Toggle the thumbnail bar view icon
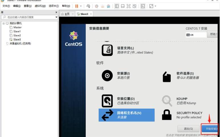 tap(123, 6)
